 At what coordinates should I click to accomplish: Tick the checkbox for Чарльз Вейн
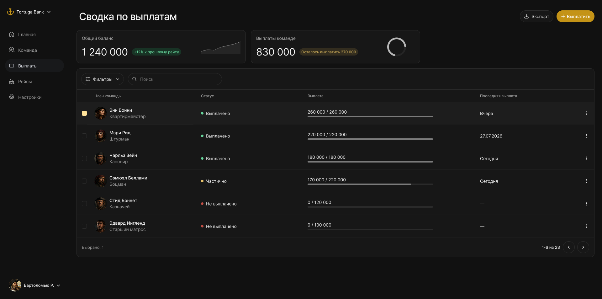coord(84,158)
